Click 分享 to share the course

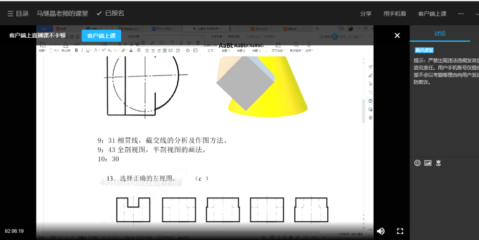coord(366,14)
